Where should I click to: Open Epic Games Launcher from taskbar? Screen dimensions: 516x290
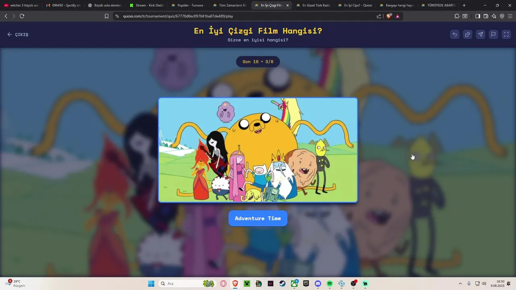point(306,284)
